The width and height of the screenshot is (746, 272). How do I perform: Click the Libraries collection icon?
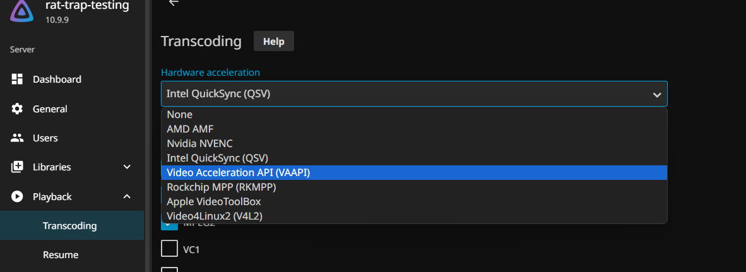(17, 167)
